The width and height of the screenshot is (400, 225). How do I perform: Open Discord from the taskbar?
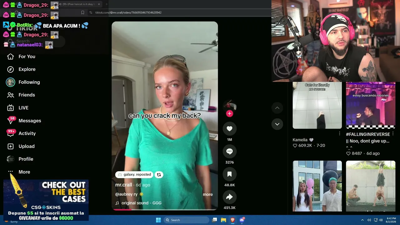pyautogui.click(x=242, y=220)
